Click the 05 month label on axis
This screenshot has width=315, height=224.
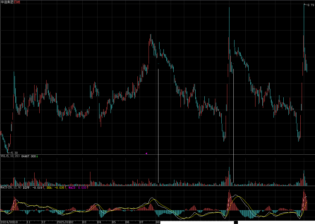114,222
